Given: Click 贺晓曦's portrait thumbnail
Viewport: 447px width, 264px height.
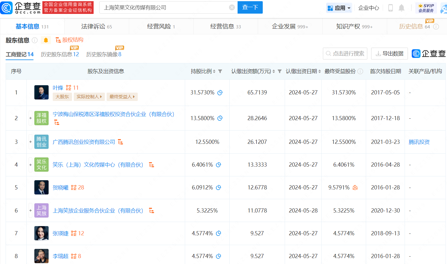Looking at the screenshot, I should coord(41,187).
